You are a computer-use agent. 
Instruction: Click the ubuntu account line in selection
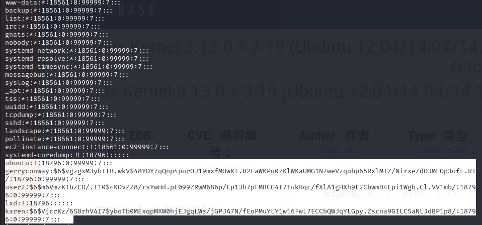(x=59, y=163)
